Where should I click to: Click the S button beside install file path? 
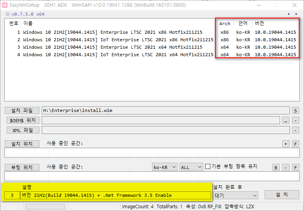295,110
